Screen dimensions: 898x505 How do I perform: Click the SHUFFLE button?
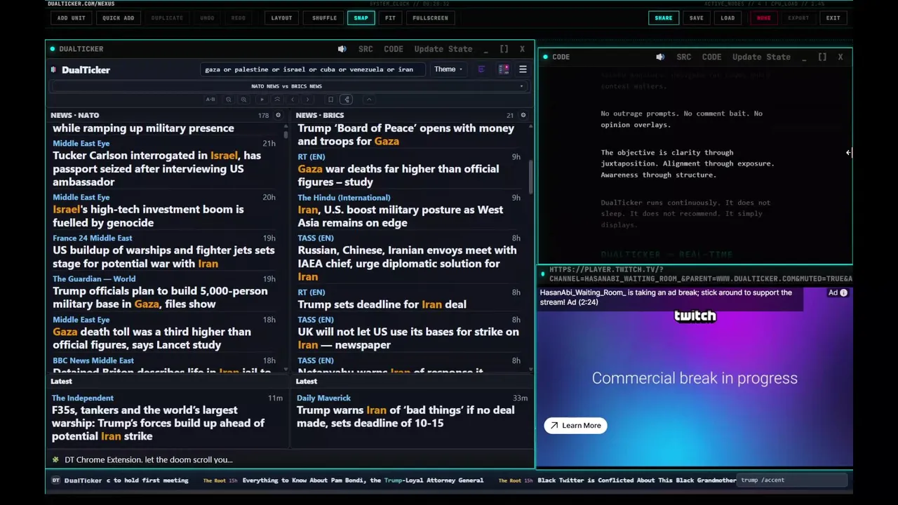324,18
